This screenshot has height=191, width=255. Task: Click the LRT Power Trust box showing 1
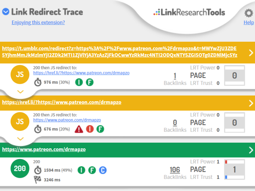pyautogui.click(x=234, y=170)
